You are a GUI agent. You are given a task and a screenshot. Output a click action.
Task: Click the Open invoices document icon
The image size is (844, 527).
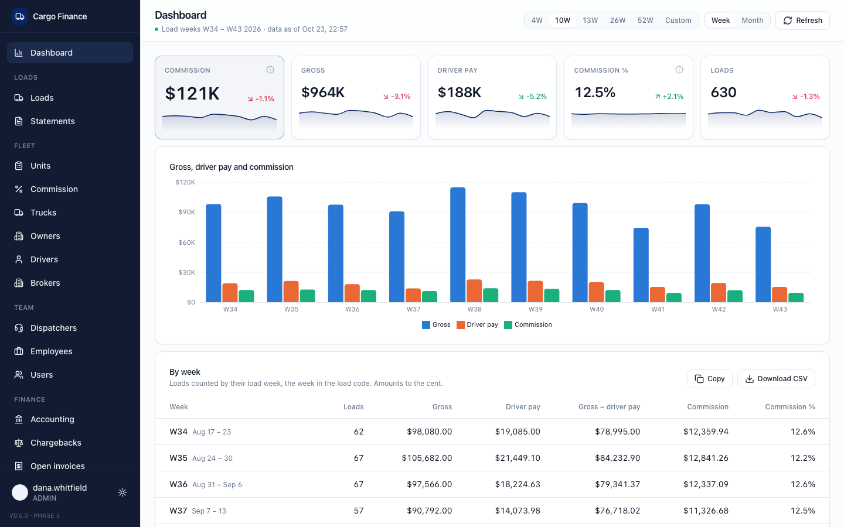coord(19,466)
